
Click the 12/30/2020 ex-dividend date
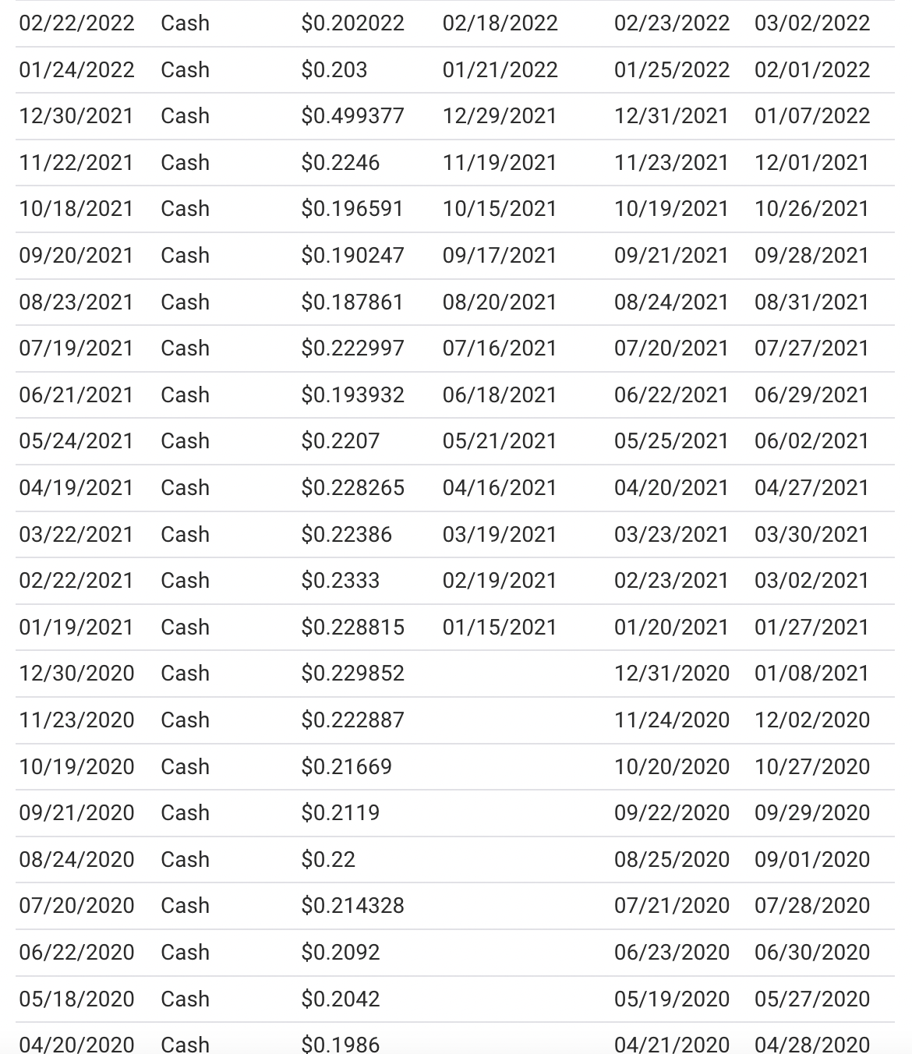point(76,673)
